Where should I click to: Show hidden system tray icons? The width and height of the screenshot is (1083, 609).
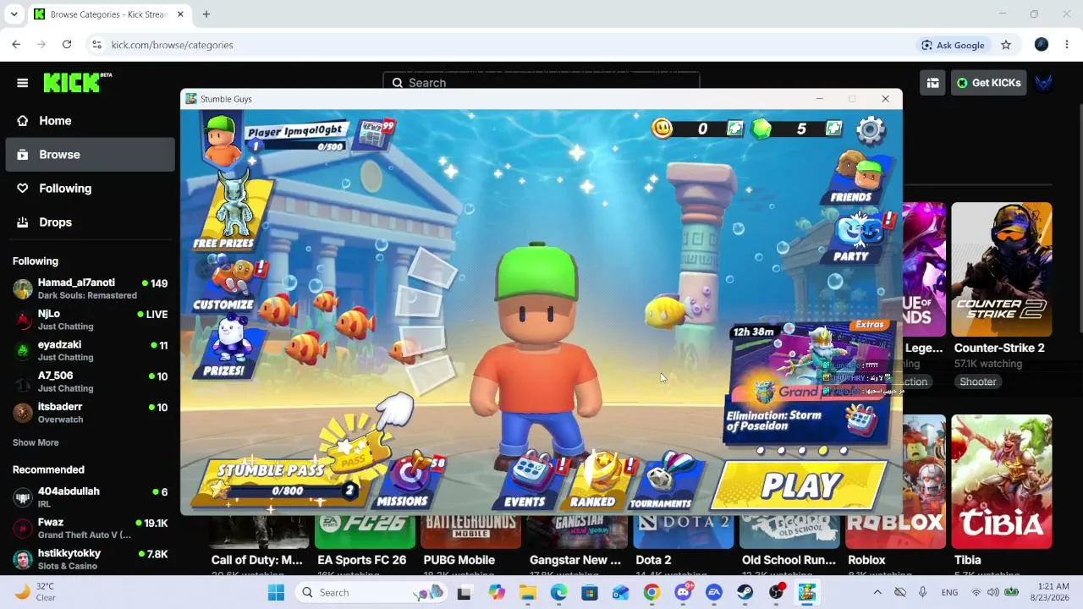tap(877, 593)
